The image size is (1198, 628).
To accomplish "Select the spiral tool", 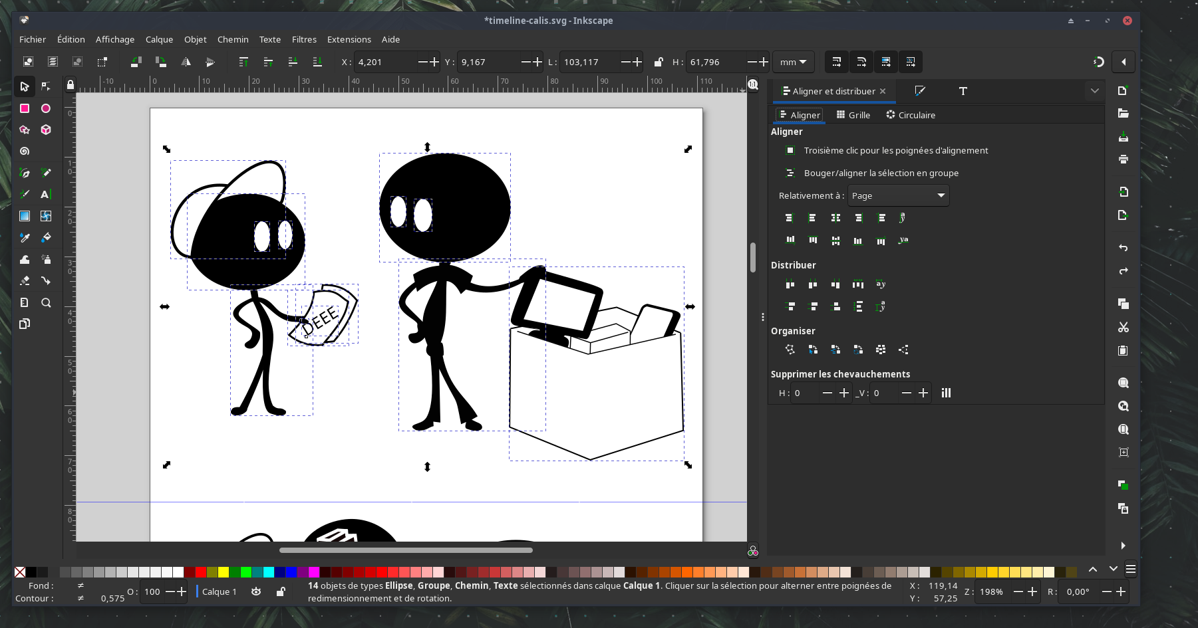I will pos(25,152).
